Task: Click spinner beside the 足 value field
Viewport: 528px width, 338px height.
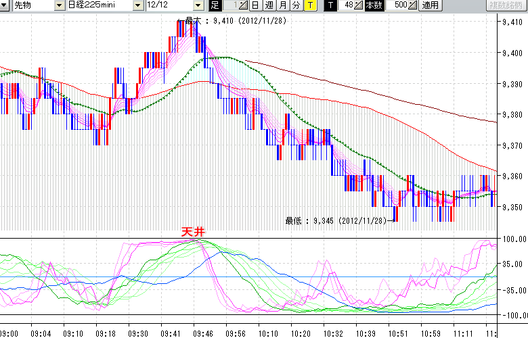Action: point(244,5)
